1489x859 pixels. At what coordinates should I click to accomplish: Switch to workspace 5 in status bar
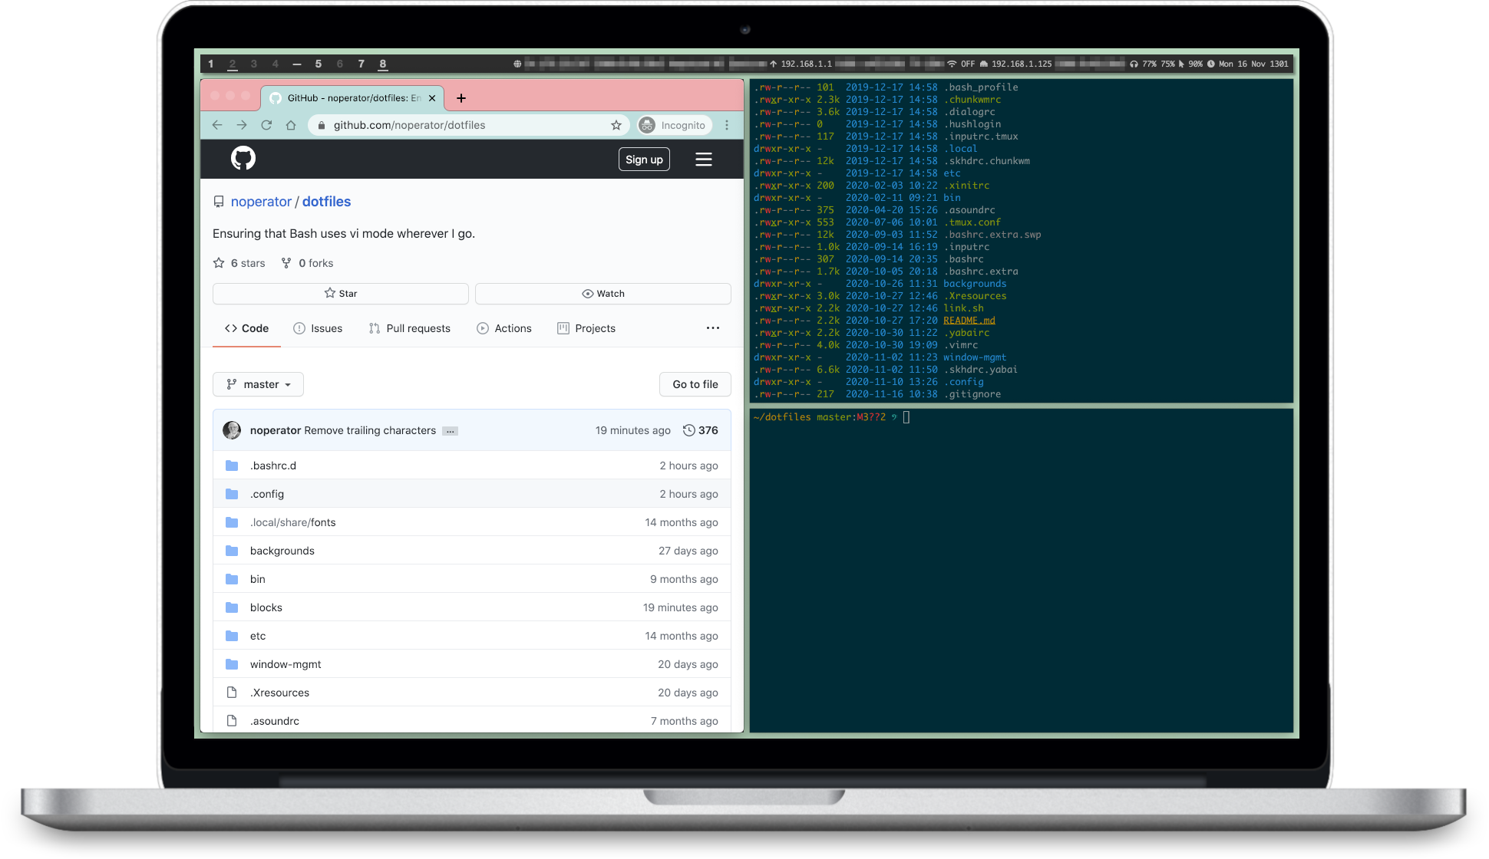pos(319,64)
